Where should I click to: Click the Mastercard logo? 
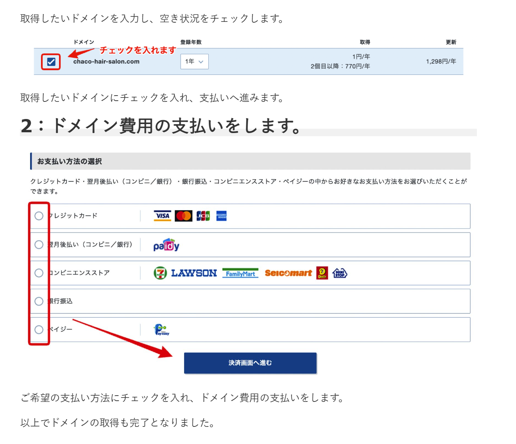point(183,216)
